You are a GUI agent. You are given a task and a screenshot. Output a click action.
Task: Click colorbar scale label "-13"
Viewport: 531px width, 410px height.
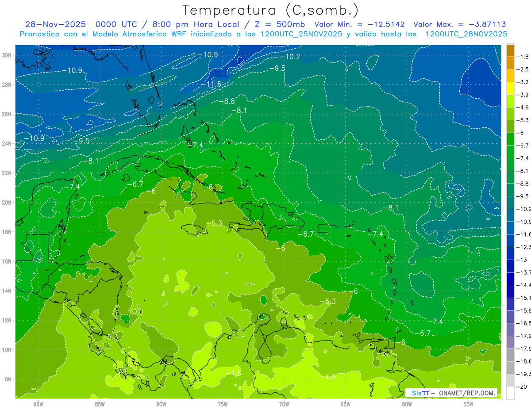point(521,260)
